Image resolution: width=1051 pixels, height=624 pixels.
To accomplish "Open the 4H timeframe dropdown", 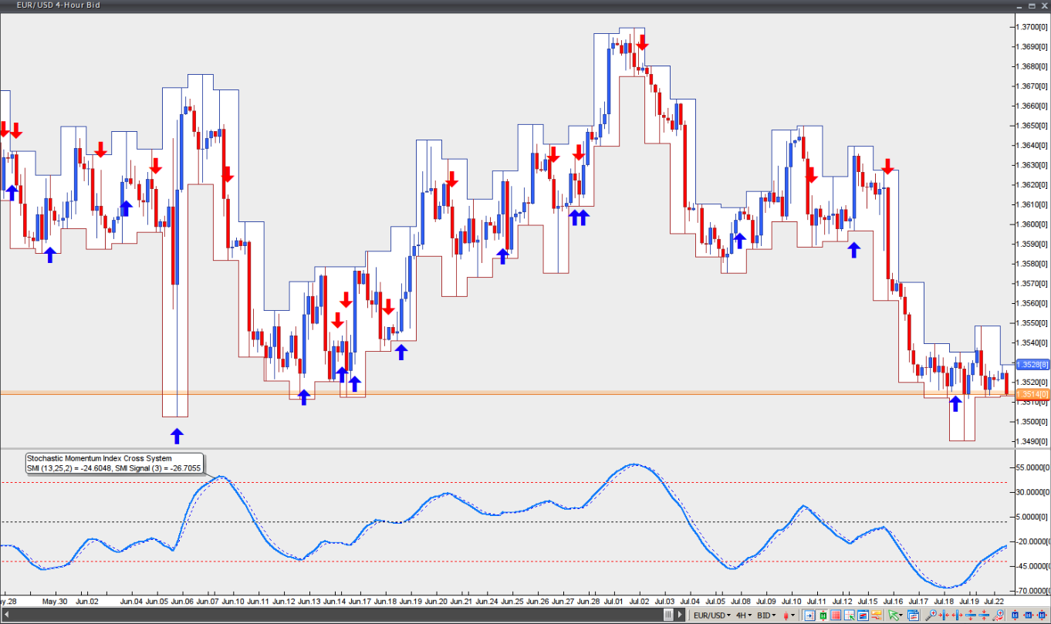I will [743, 615].
